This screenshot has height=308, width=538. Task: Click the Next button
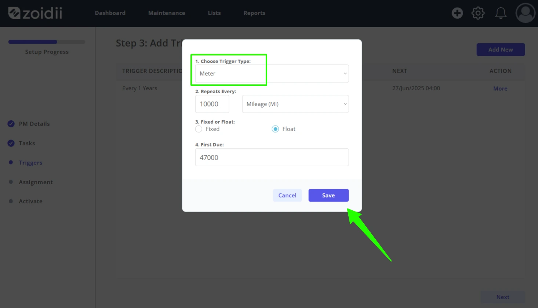(503, 297)
